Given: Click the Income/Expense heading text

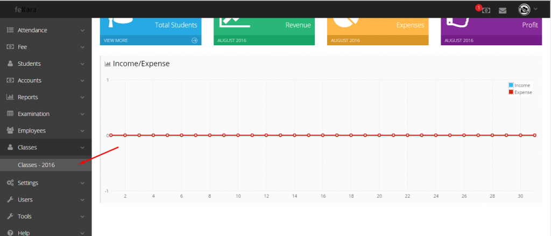Looking at the screenshot, I should 142,64.
